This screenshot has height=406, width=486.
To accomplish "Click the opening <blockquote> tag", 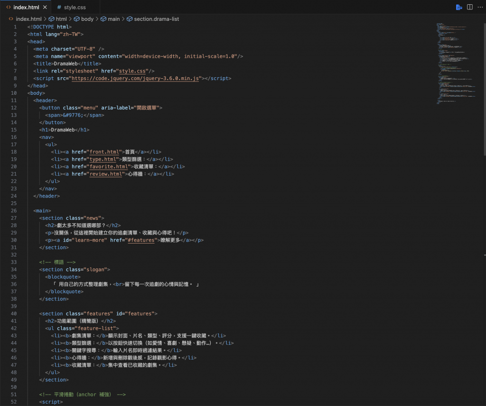I will pos(63,277).
